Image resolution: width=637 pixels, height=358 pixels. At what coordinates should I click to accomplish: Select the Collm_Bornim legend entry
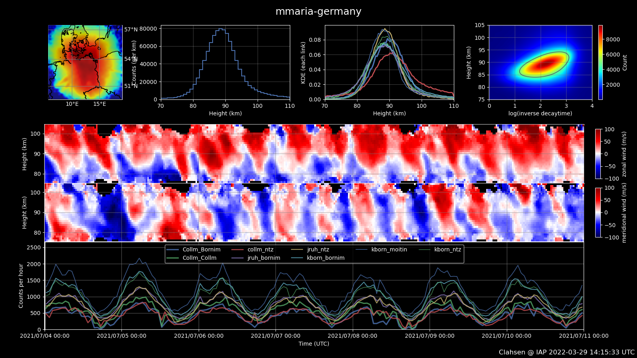coord(193,250)
